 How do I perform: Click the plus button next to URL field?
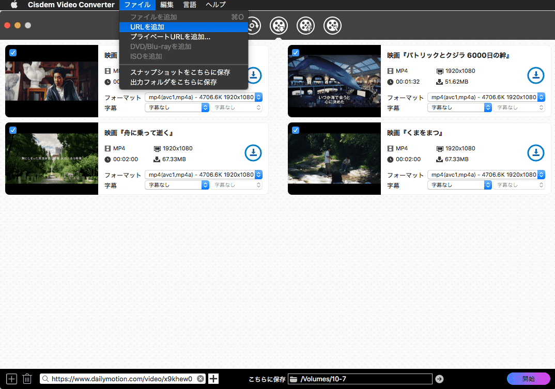pos(213,379)
